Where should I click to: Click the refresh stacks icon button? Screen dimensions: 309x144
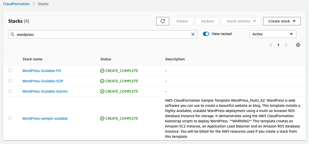pos(163,21)
